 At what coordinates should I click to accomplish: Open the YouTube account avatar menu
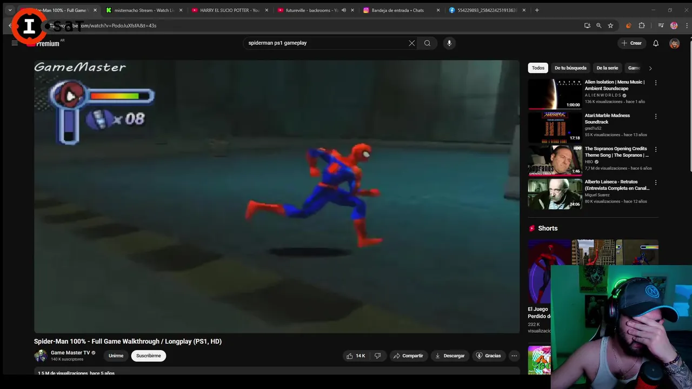674,43
